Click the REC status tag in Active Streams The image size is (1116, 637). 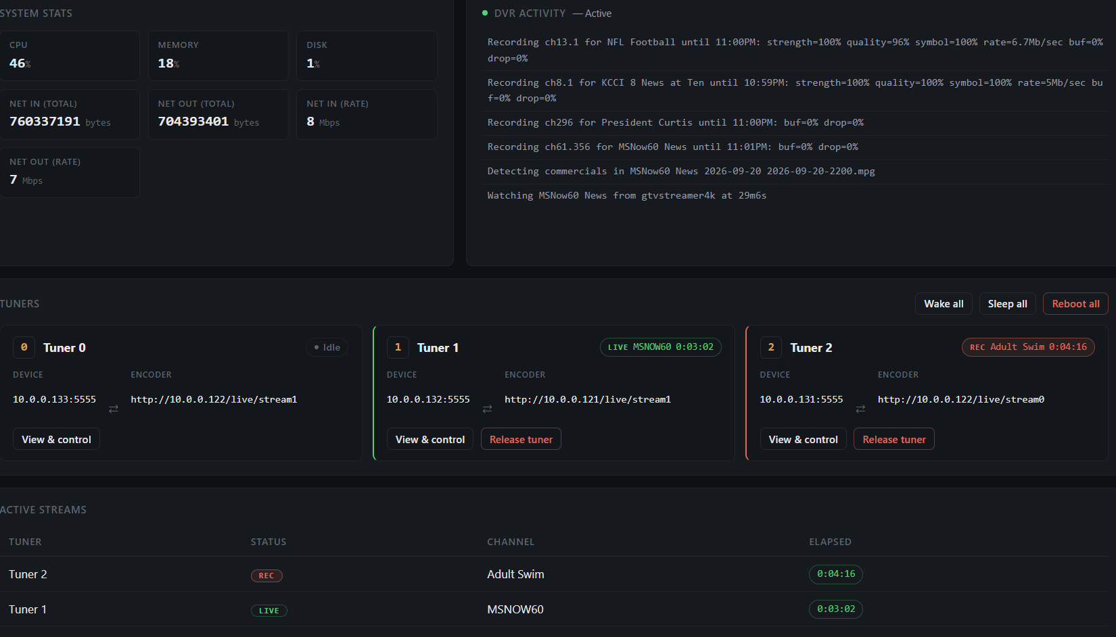(266, 576)
